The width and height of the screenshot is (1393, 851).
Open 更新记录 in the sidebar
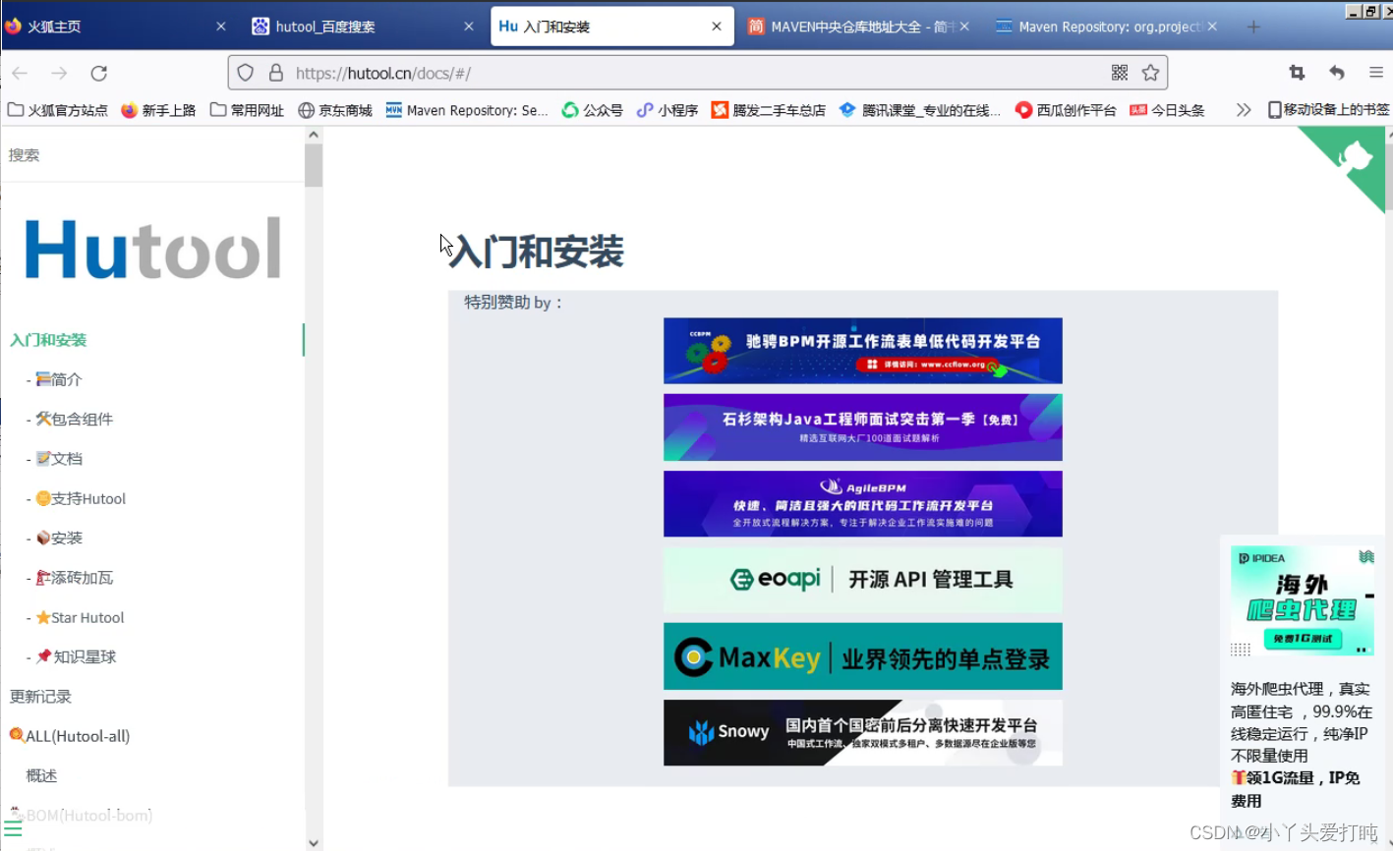pos(40,697)
